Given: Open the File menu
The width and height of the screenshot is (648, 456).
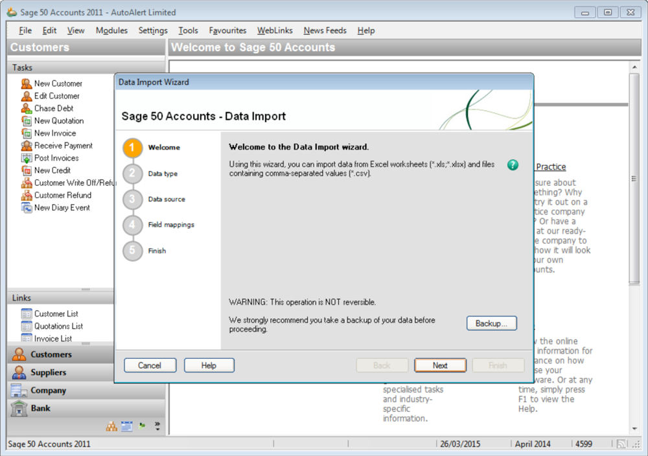Looking at the screenshot, I should pyautogui.click(x=25, y=30).
